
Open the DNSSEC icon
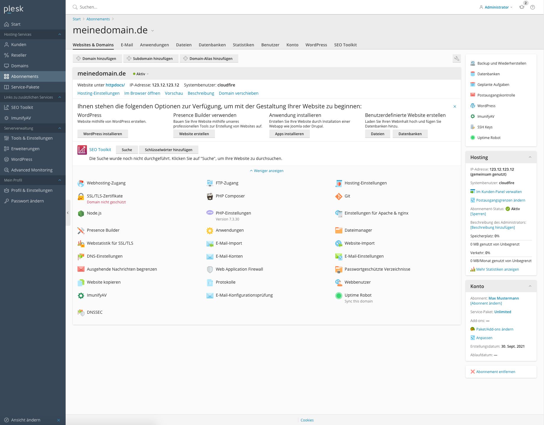pyautogui.click(x=81, y=313)
